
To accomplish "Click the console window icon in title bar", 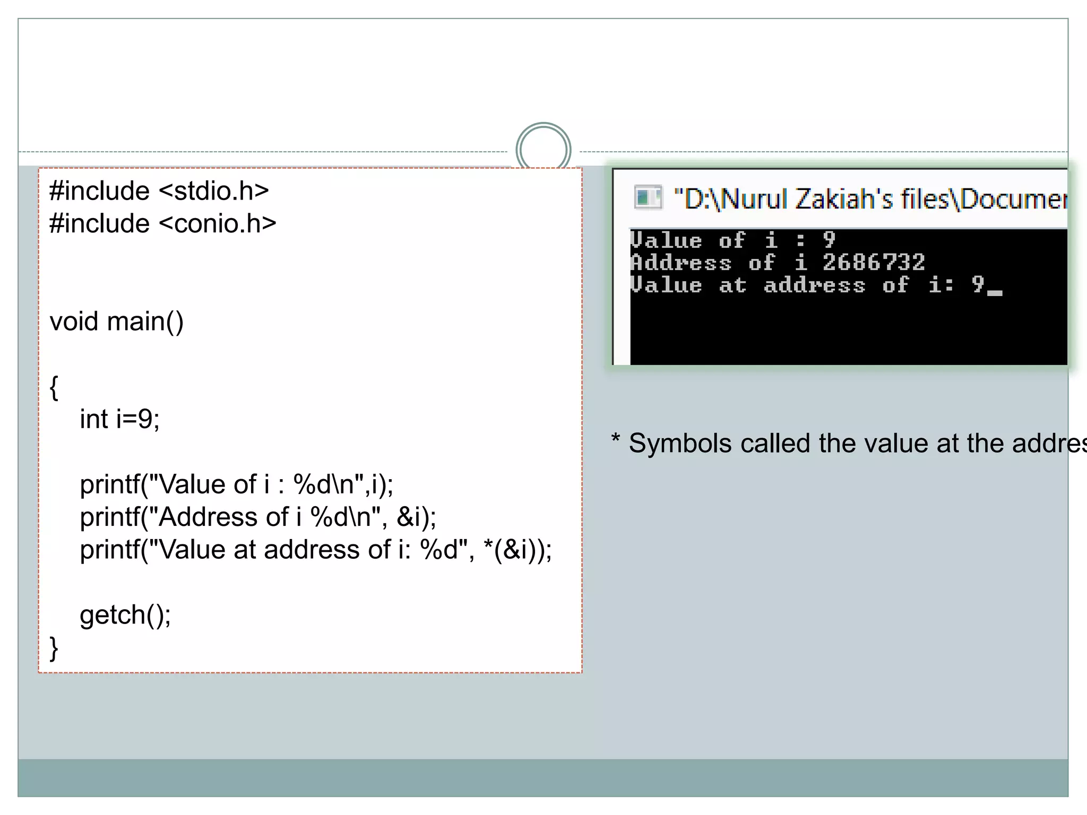I will tap(648, 198).
